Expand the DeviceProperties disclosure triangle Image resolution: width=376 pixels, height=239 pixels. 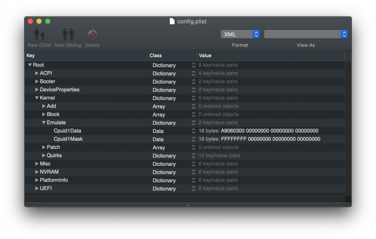click(x=37, y=90)
